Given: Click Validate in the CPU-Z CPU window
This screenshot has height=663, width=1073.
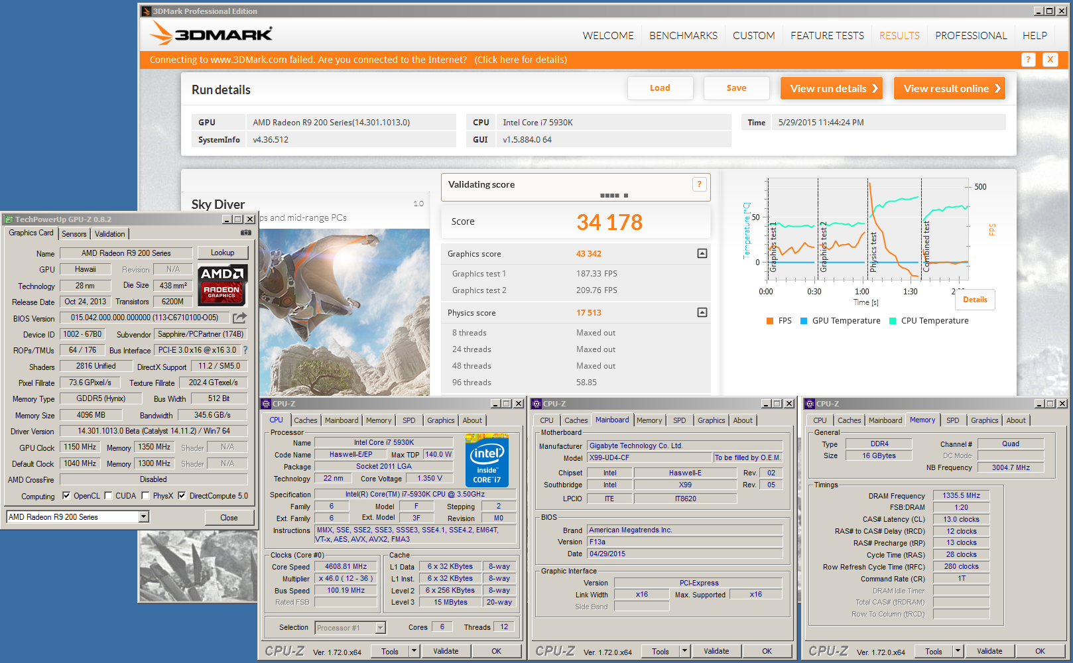Looking at the screenshot, I should tap(446, 651).
